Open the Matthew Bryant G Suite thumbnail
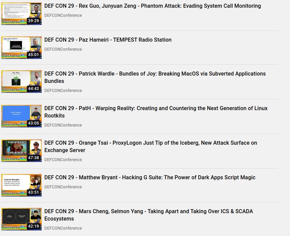290x236 pixels. [x=22, y=185]
